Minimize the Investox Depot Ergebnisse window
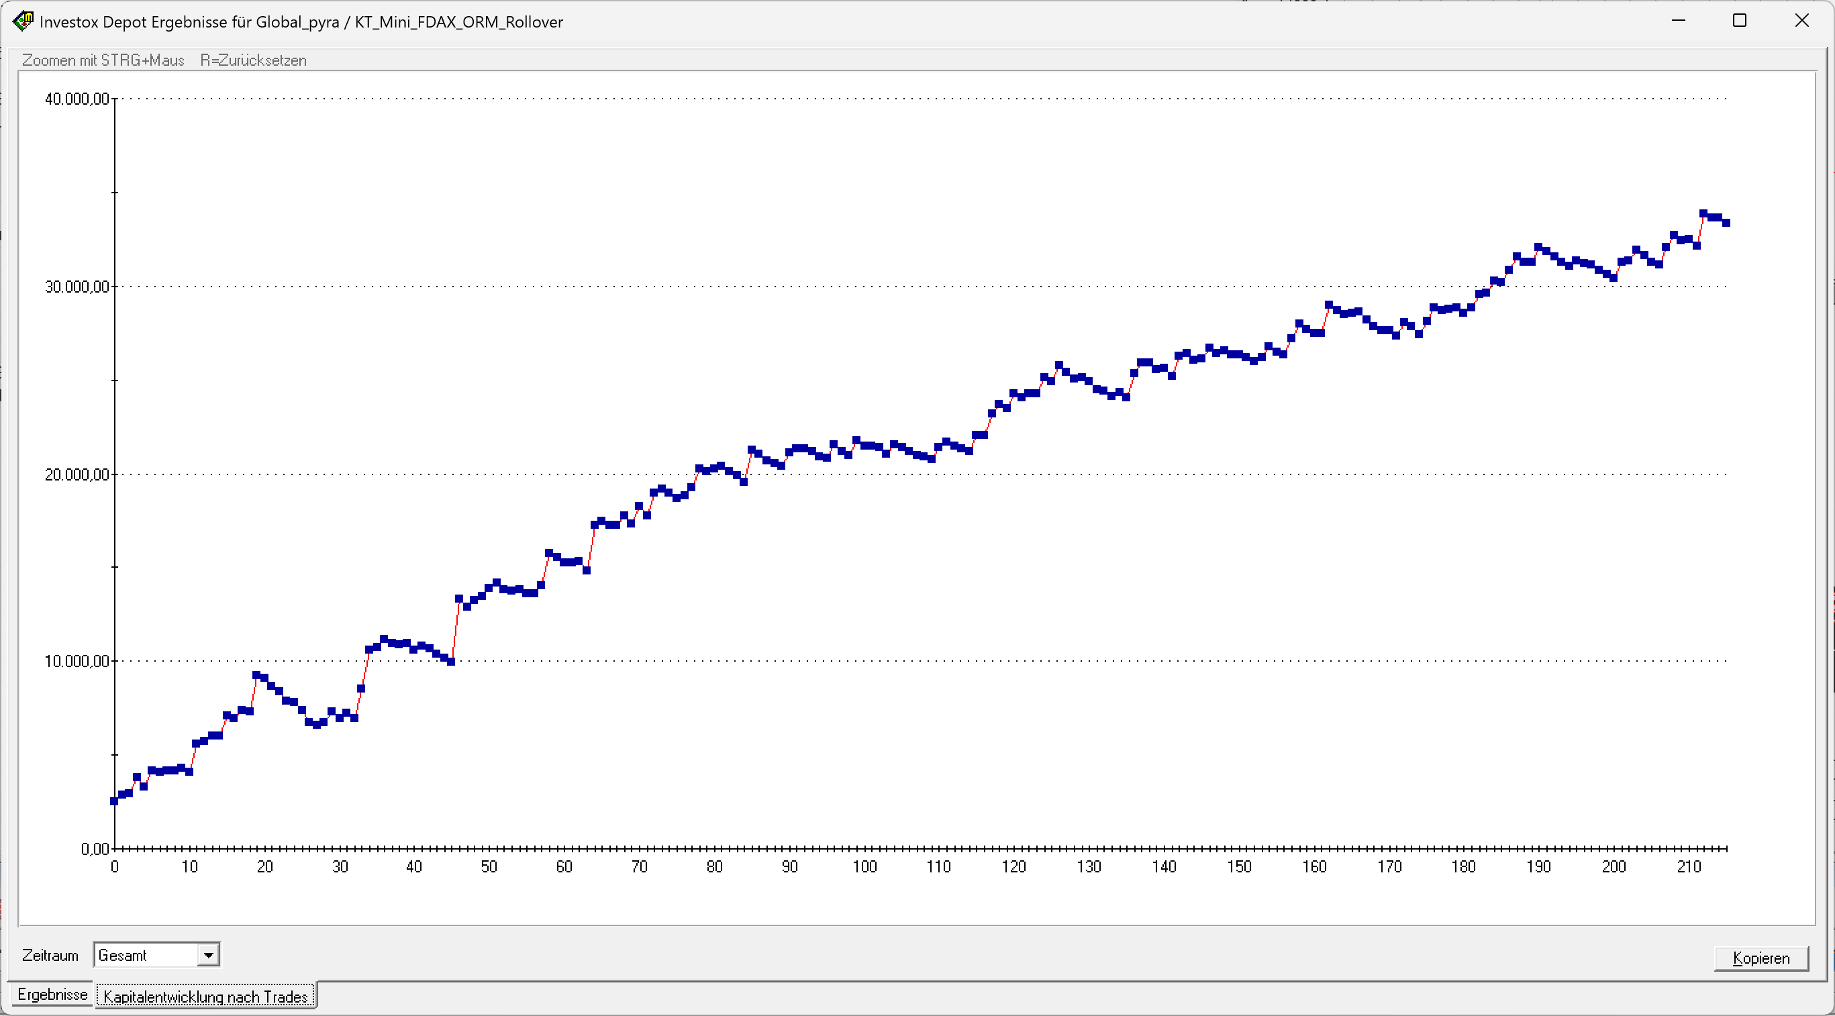The width and height of the screenshot is (1835, 1016). click(1679, 21)
